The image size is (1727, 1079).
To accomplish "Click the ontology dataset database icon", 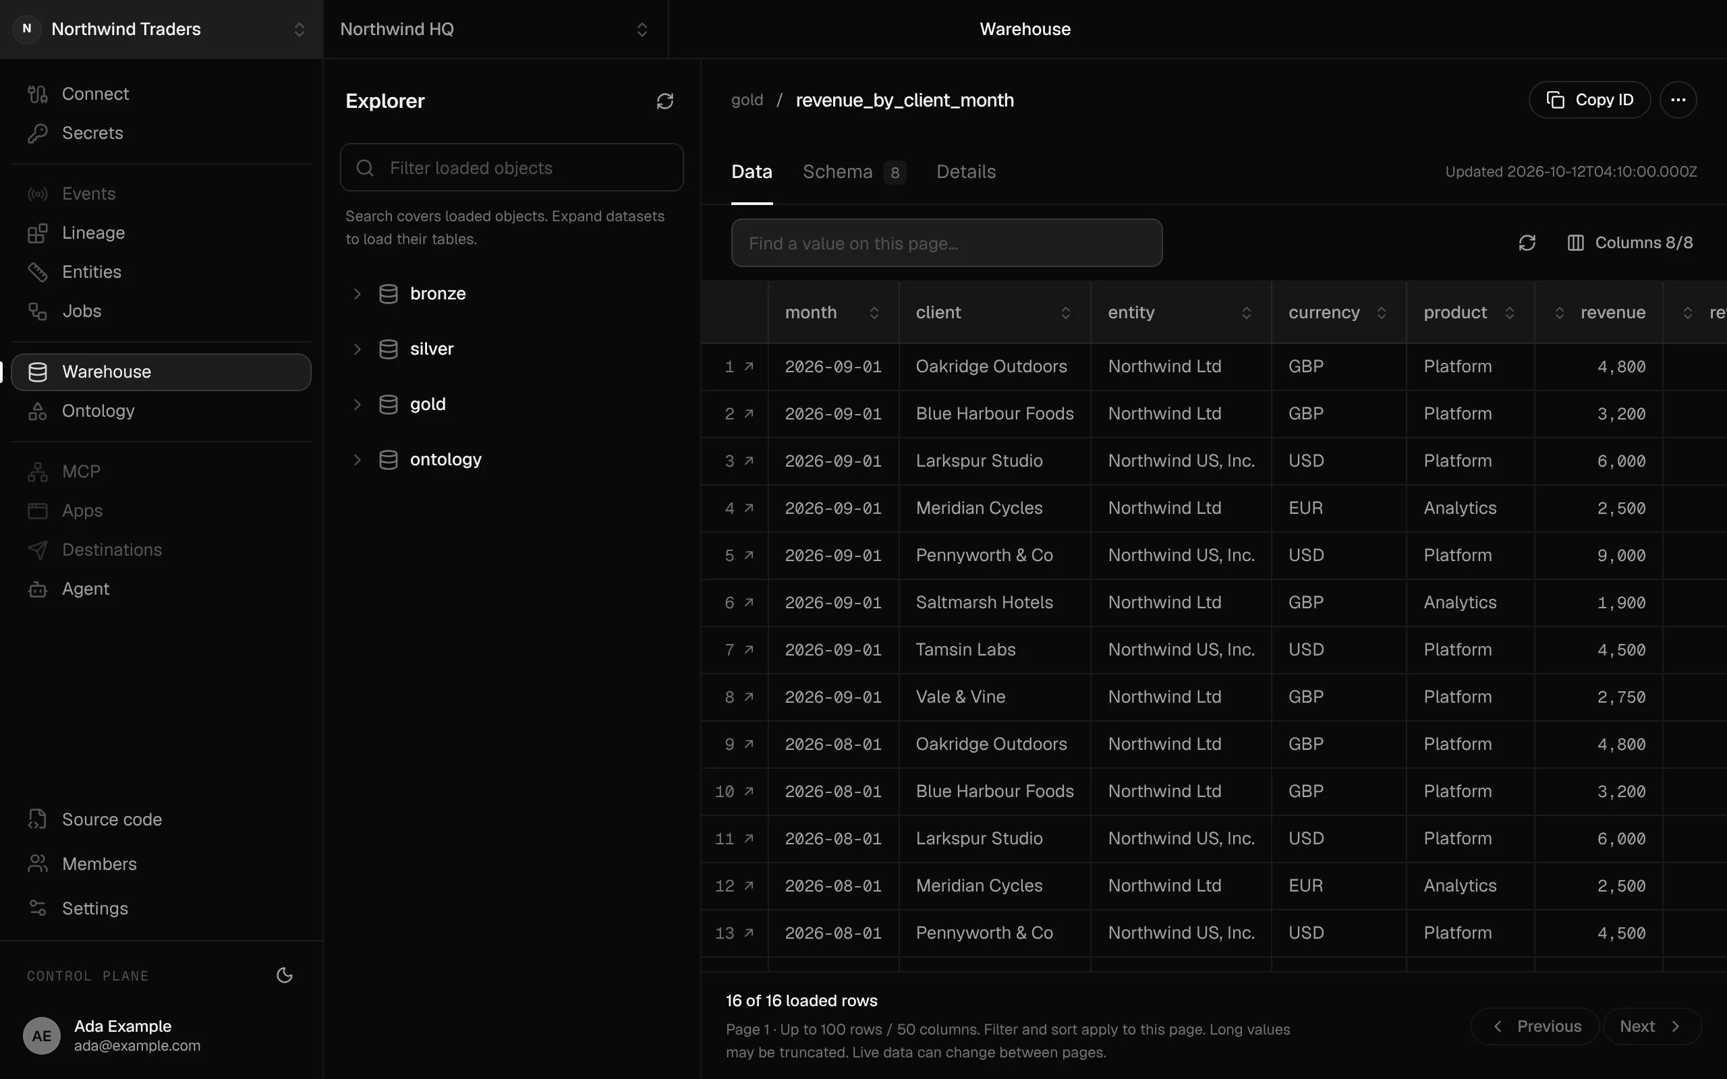I will point(388,461).
